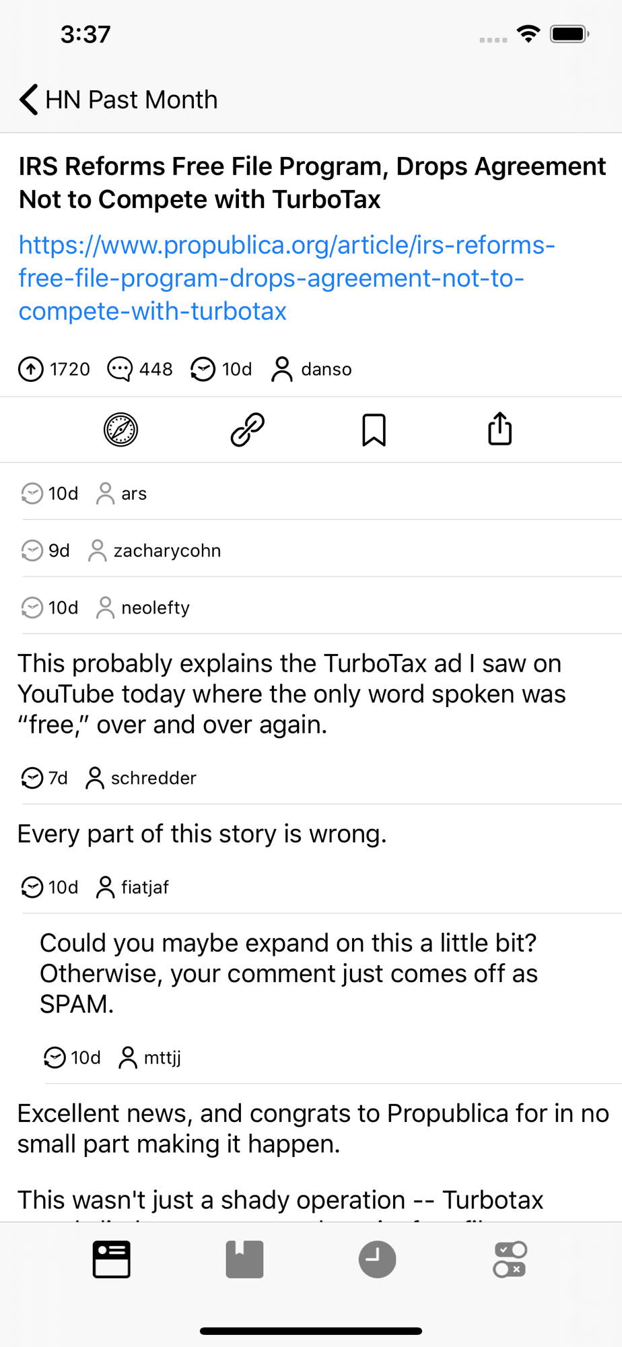The height and width of the screenshot is (1347, 622).
Task: Open story in Safari browser icon
Action: click(x=121, y=430)
